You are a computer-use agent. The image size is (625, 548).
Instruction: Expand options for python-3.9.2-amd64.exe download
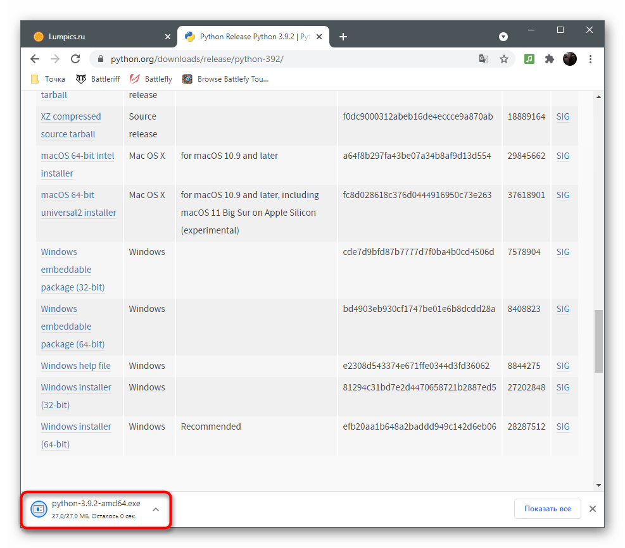coord(156,509)
